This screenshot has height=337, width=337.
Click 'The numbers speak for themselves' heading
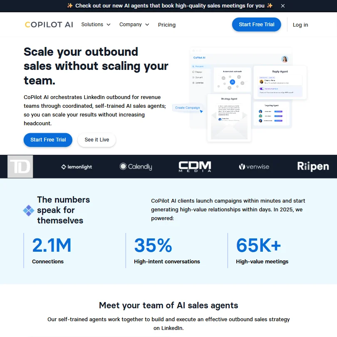click(x=63, y=210)
